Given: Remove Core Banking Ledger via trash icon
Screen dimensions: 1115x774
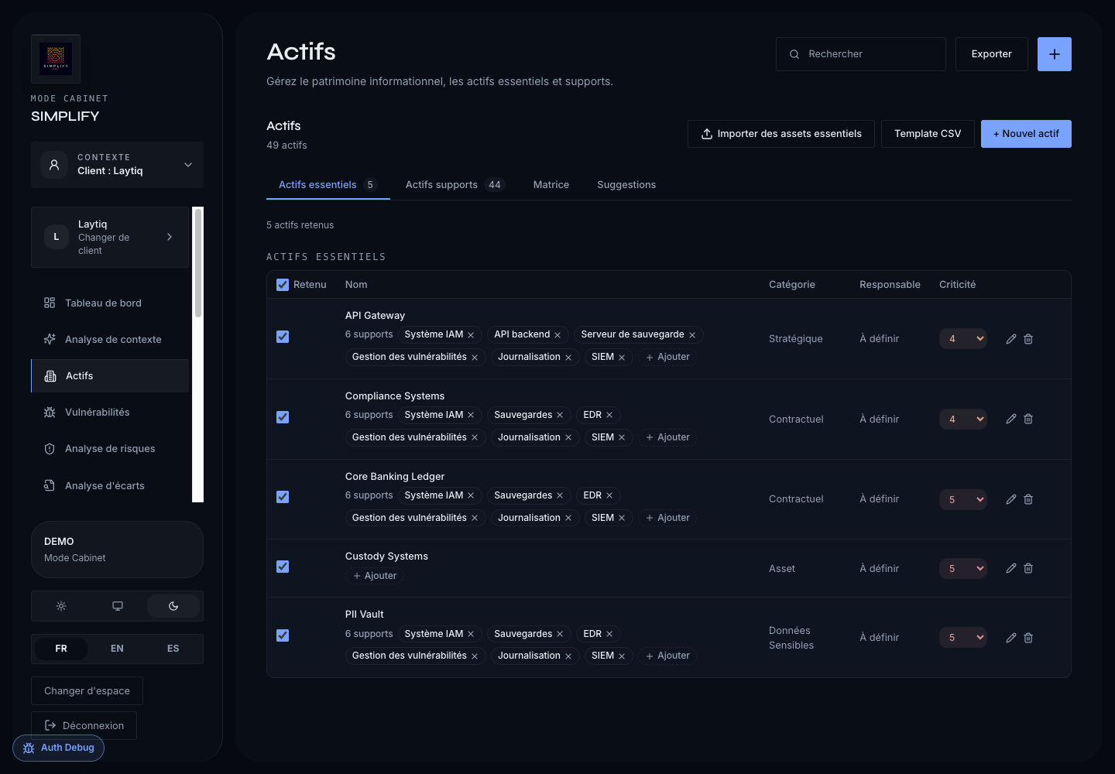Looking at the screenshot, I should (1028, 499).
